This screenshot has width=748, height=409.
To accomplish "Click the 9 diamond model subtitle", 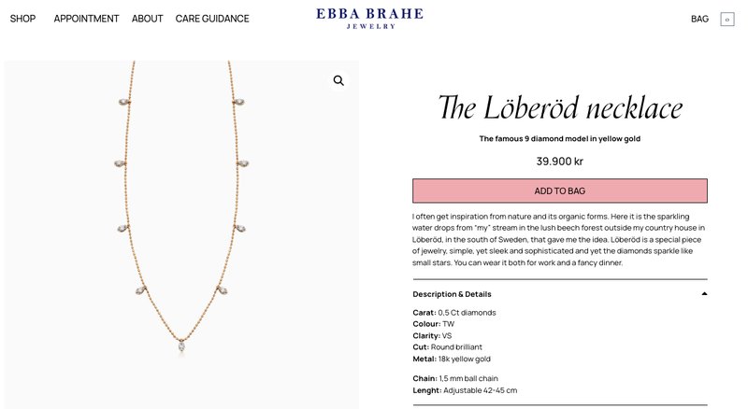I will [x=559, y=139].
